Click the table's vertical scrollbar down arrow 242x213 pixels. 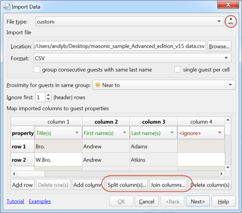228,167
